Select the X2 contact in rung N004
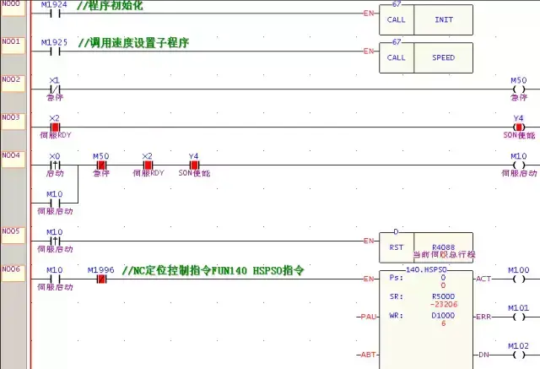The width and height of the screenshot is (540, 369). pyautogui.click(x=148, y=165)
